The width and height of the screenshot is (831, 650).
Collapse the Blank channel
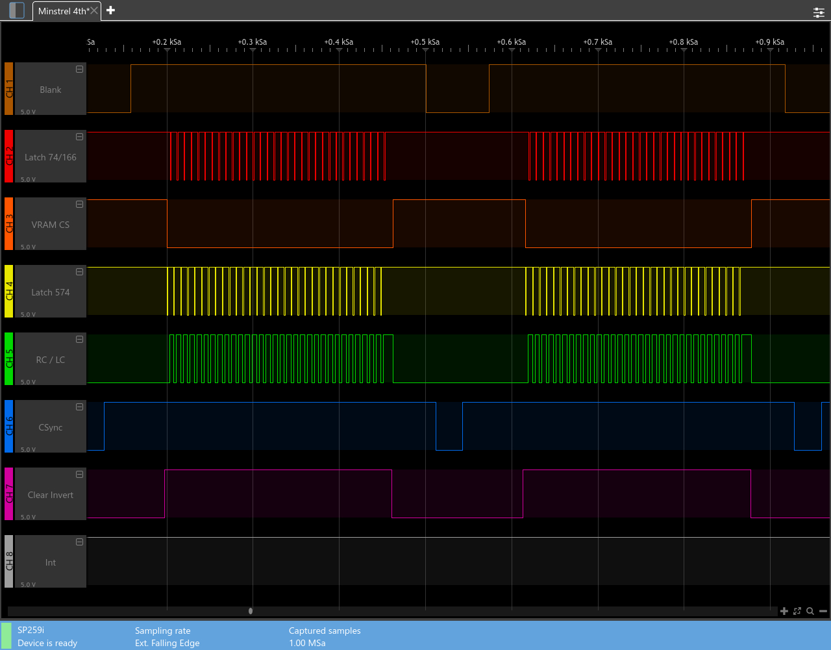(x=79, y=69)
